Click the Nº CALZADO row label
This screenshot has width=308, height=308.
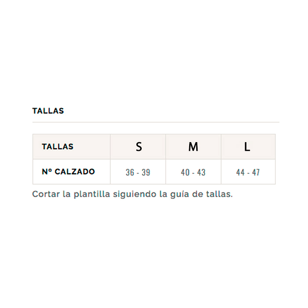68,172
